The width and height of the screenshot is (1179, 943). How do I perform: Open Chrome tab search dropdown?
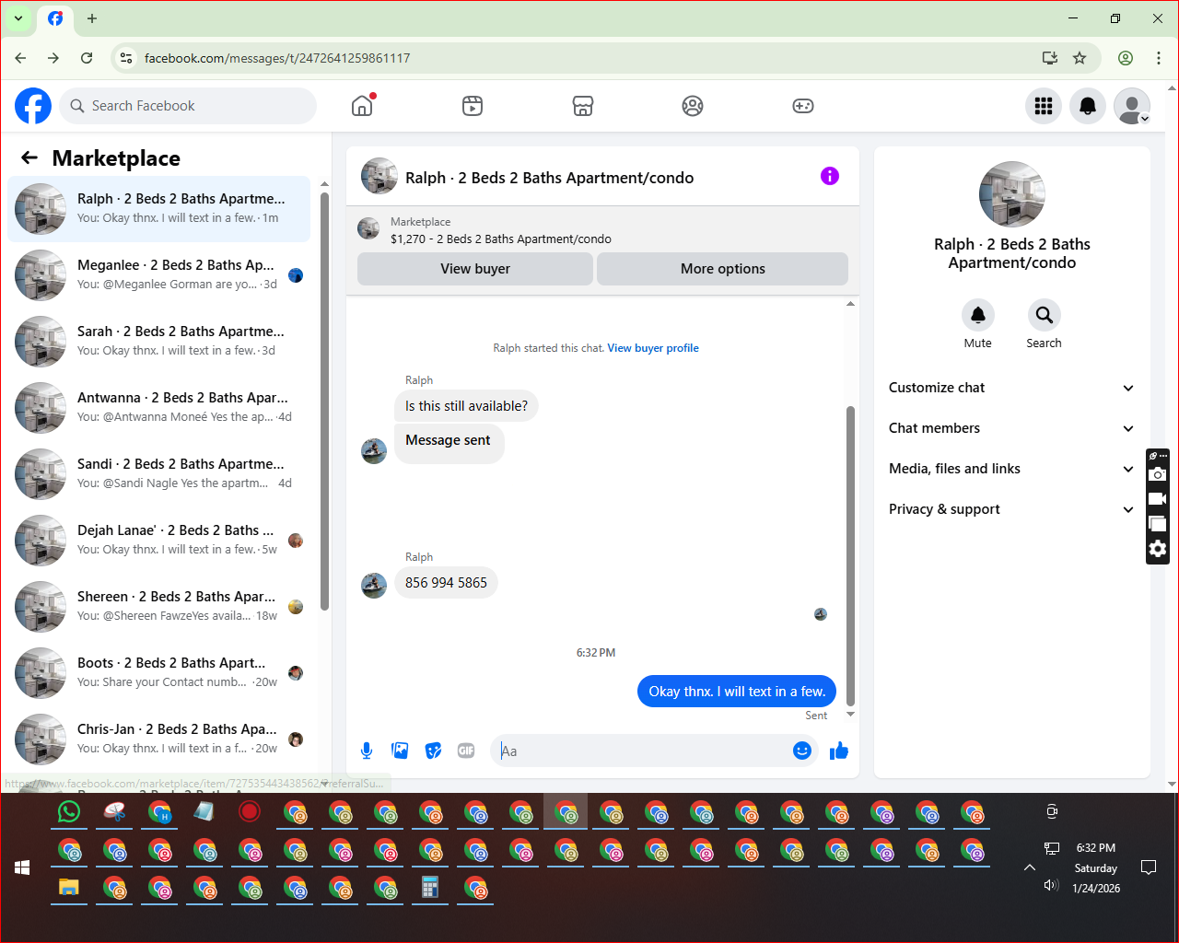18,18
